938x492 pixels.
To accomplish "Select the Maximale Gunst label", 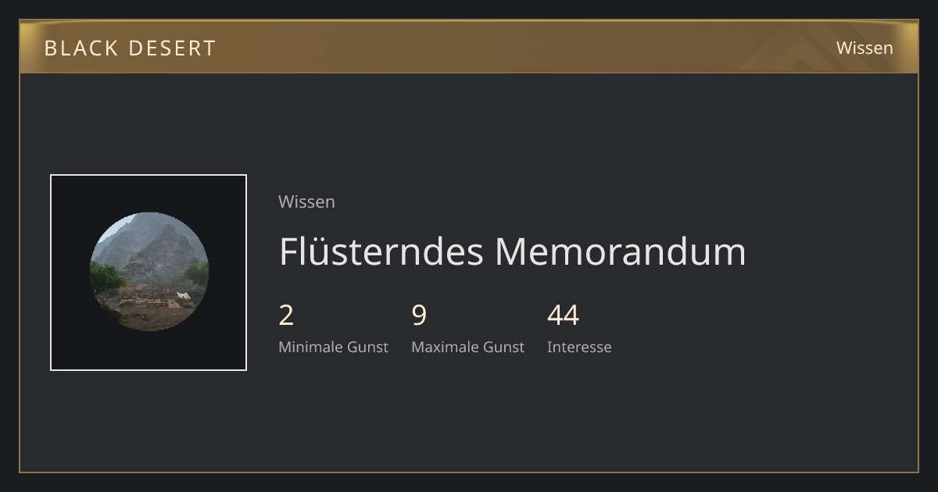I will [x=467, y=347].
